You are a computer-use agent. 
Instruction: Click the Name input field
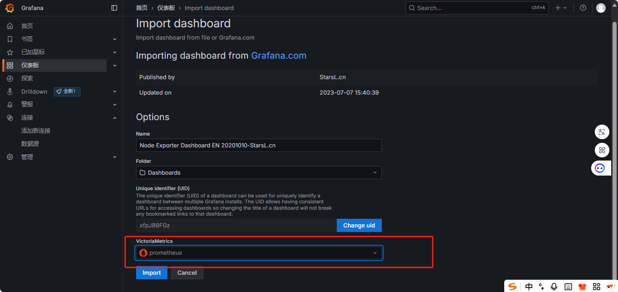tap(258, 146)
